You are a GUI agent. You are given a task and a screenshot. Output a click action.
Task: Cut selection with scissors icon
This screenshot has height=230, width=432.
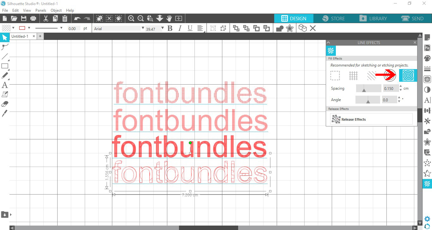coord(46,18)
